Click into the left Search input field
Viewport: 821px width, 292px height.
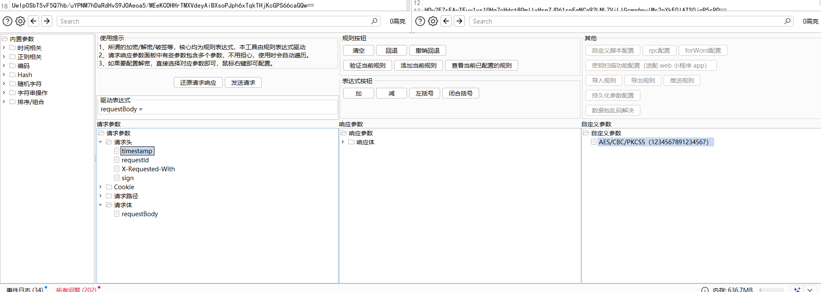[218, 21]
